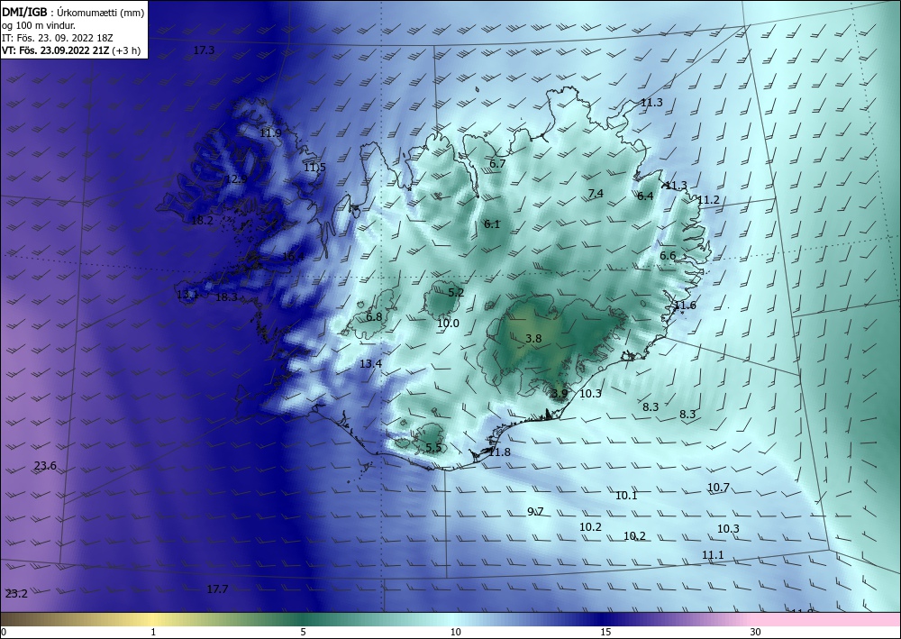Pick the 10.7 value label
Screen dimensions: 901x639
click(718, 488)
